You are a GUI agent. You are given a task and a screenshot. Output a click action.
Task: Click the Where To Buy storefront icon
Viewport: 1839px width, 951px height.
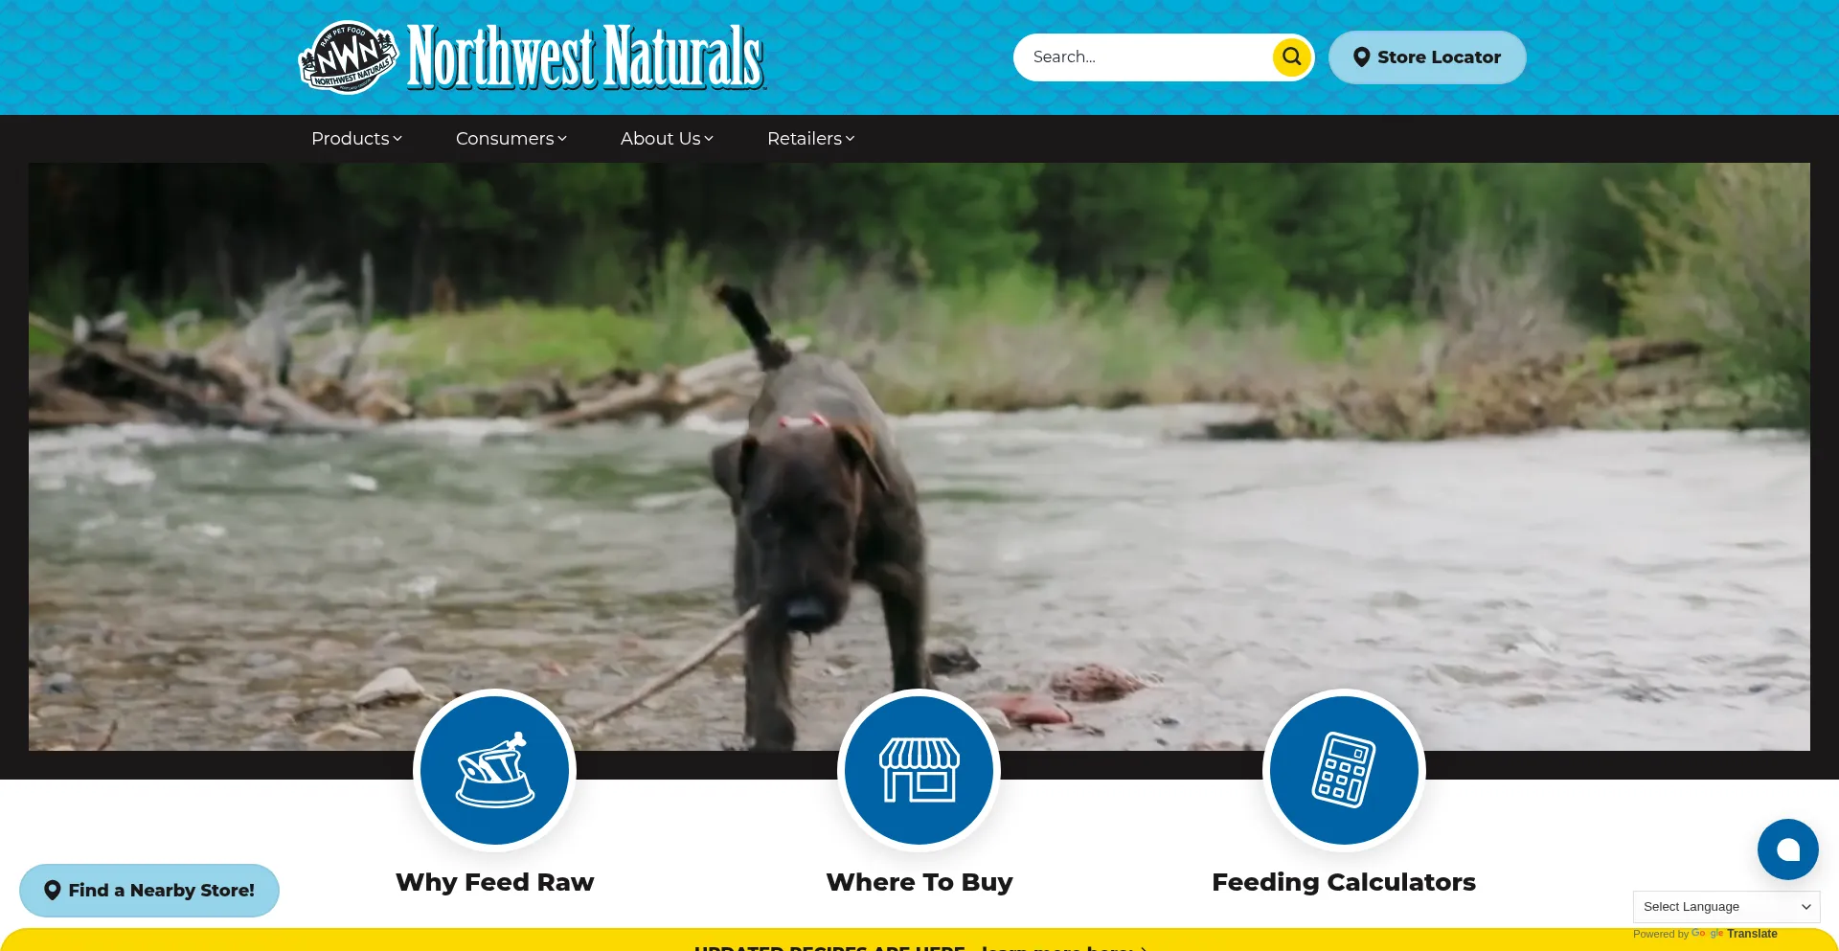(919, 770)
